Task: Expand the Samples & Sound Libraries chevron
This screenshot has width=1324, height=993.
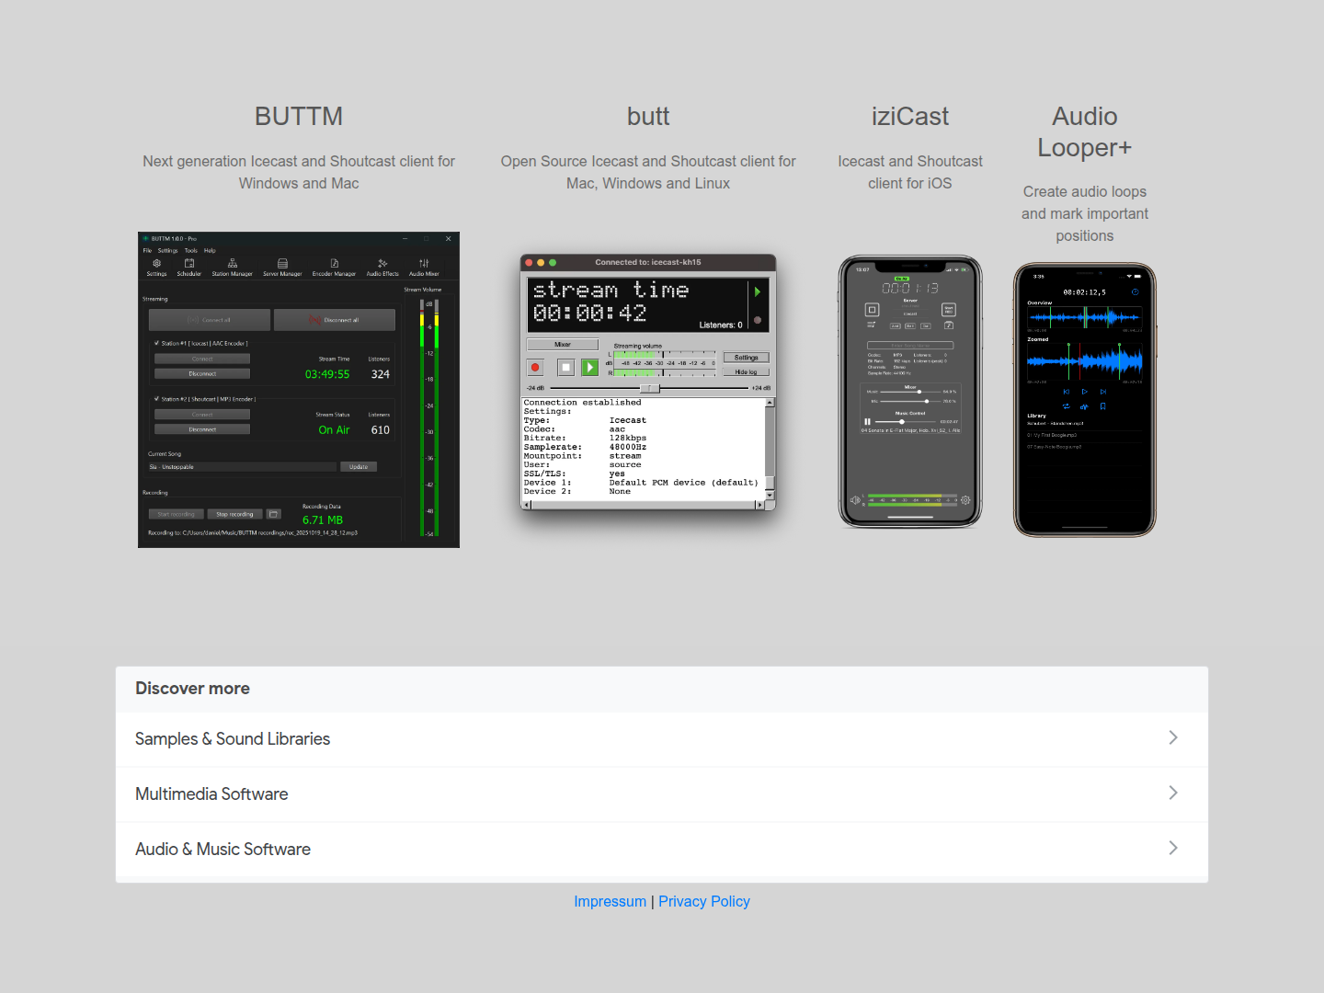Action: click(1173, 737)
